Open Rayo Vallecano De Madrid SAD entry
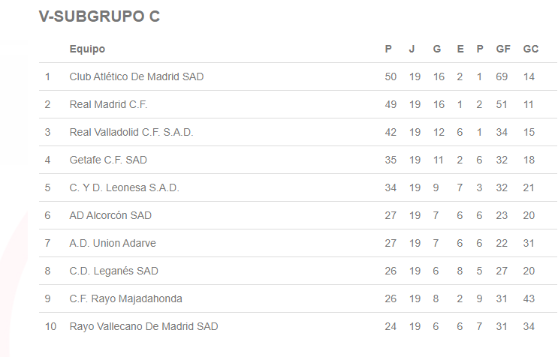Viewport: 558px width, 357px height. click(x=143, y=326)
